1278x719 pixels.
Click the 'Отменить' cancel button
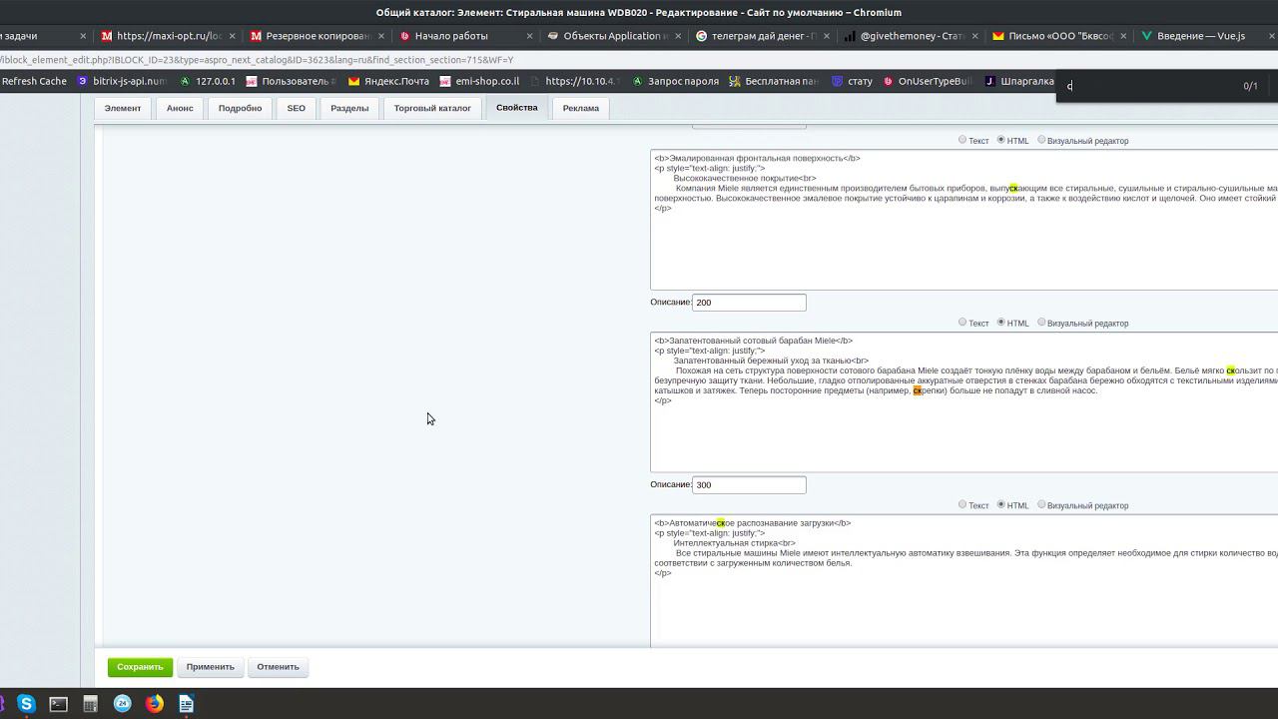tap(278, 667)
